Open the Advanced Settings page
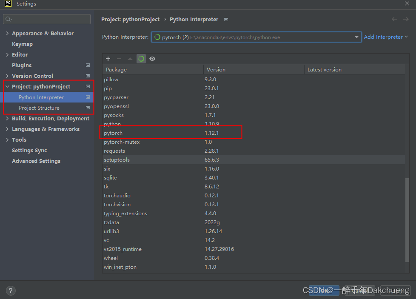Image resolution: width=416 pixels, height=299 pixels. click(x=36, y=161)
